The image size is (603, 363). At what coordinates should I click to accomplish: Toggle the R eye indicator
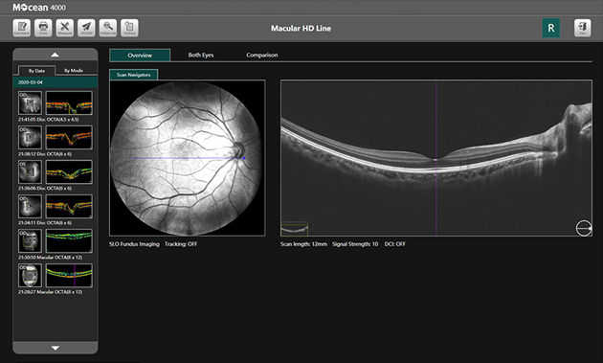tap(551, 28)
